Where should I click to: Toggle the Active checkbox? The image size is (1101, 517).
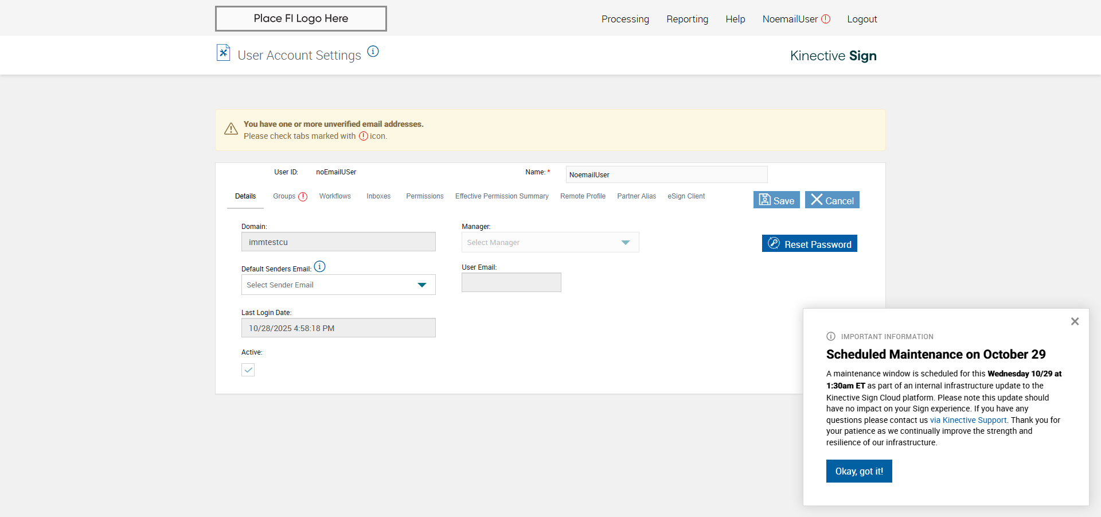click(248, 370)
